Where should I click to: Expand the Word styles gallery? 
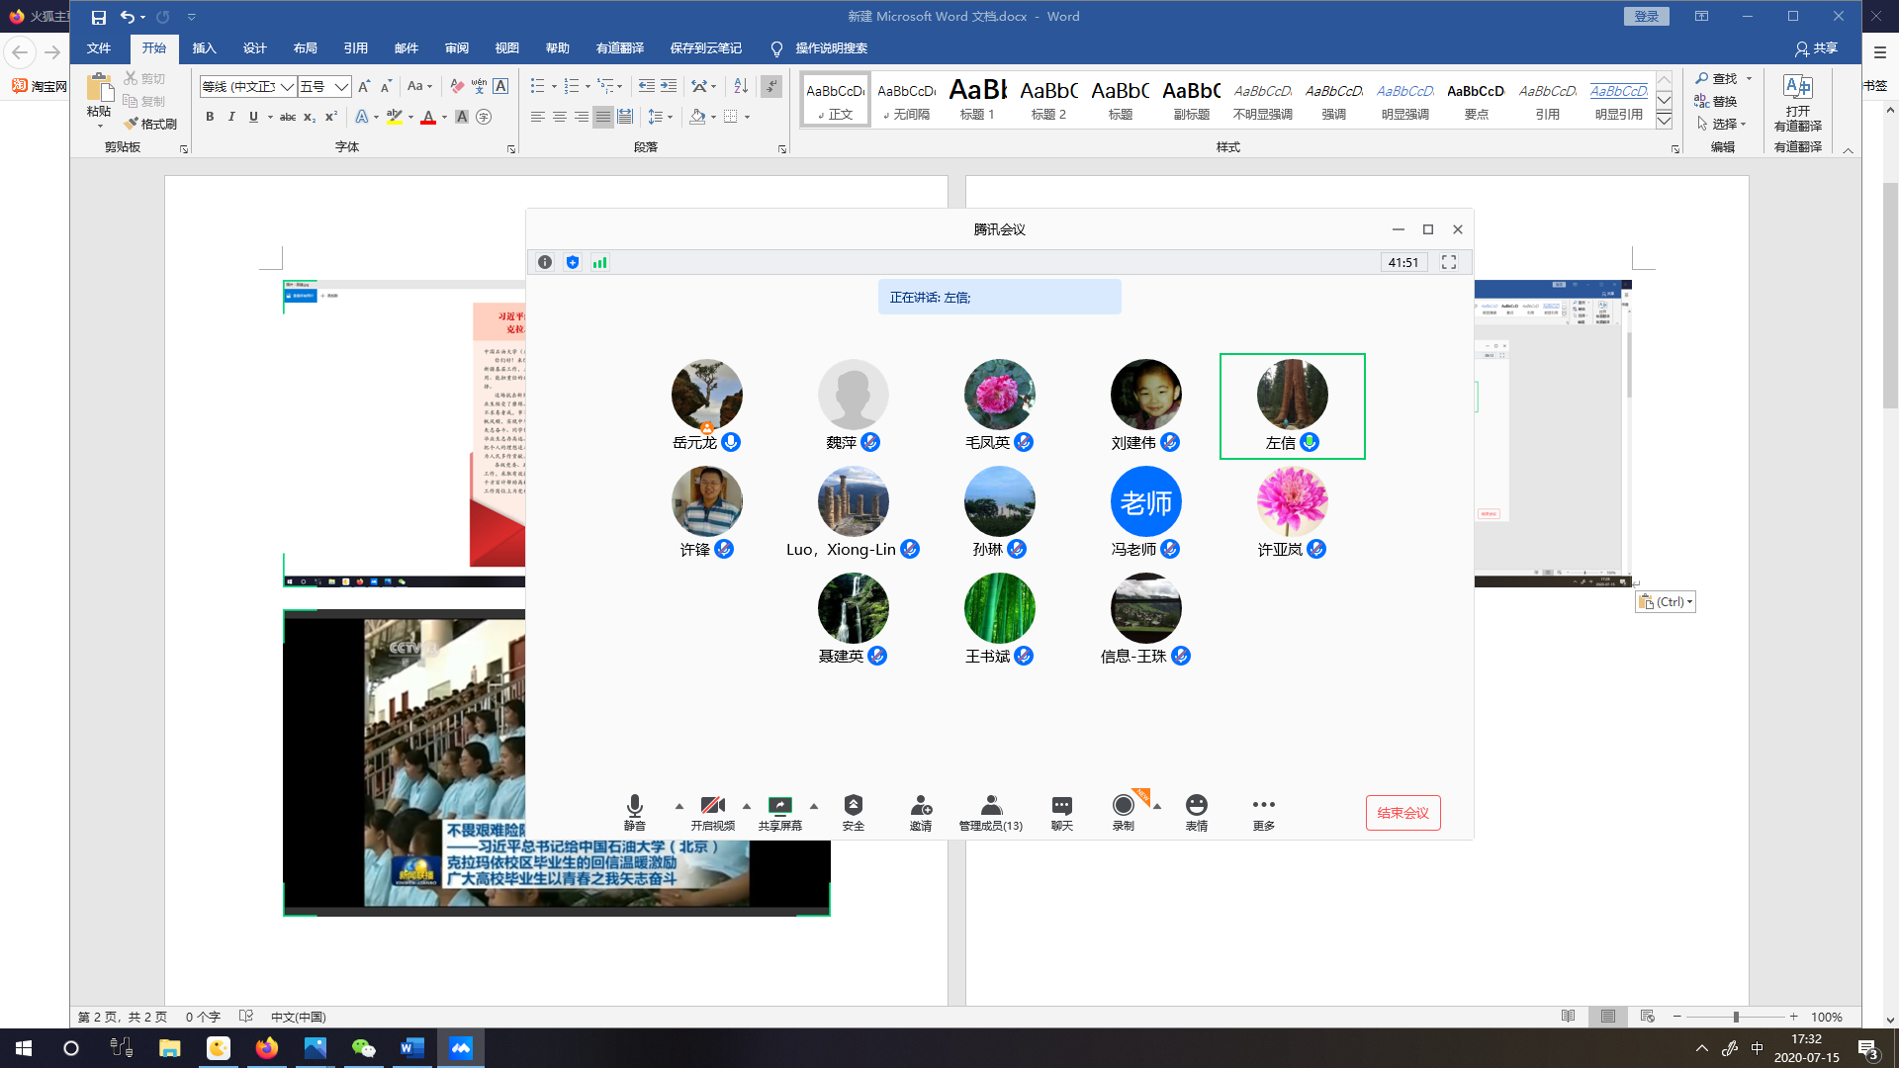[1665, 121]
